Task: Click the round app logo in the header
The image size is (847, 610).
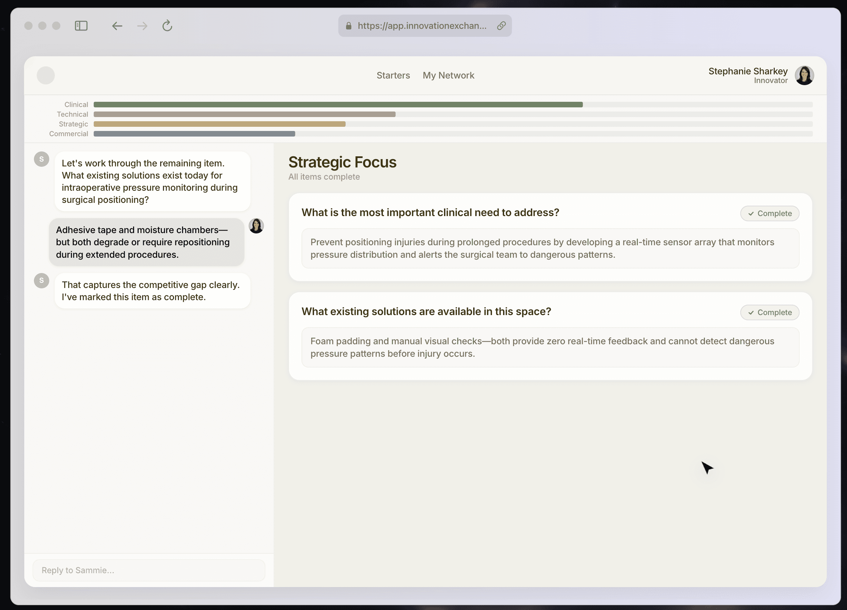Action: click(x=46, y=75)
